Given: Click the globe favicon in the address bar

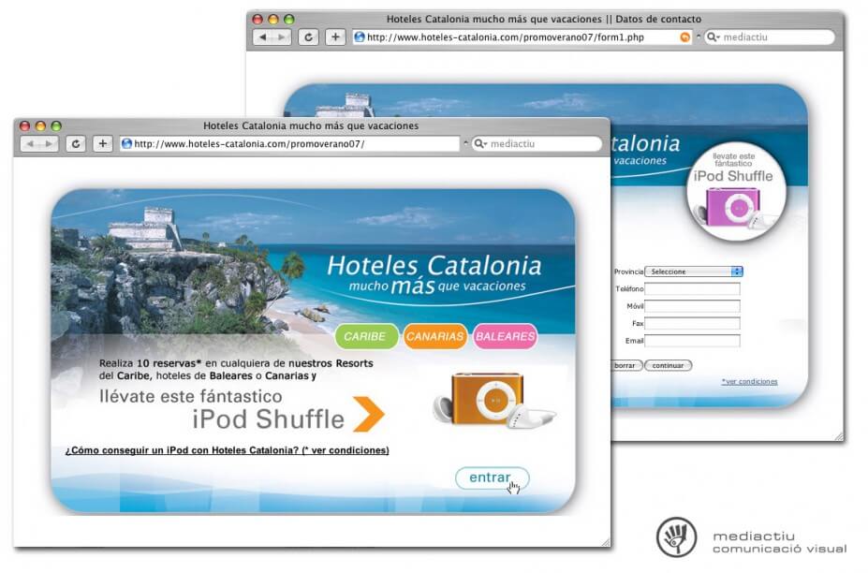Looking at the screenshot, I should [x=125, y=143].
